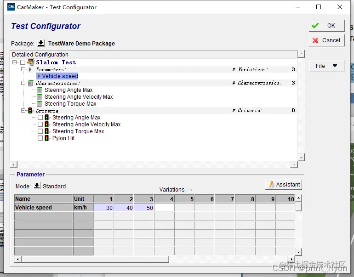Click the Parameters arrow icon
354x277 pixels.
point(30,69)
